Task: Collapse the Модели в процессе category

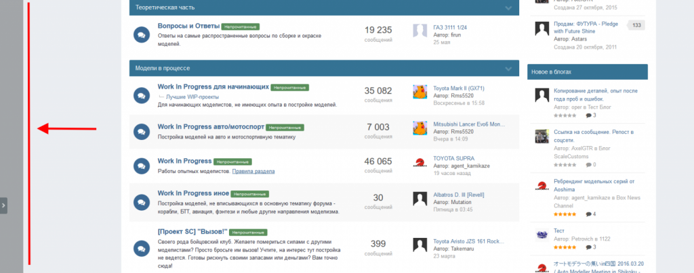Action: (508, 68)
